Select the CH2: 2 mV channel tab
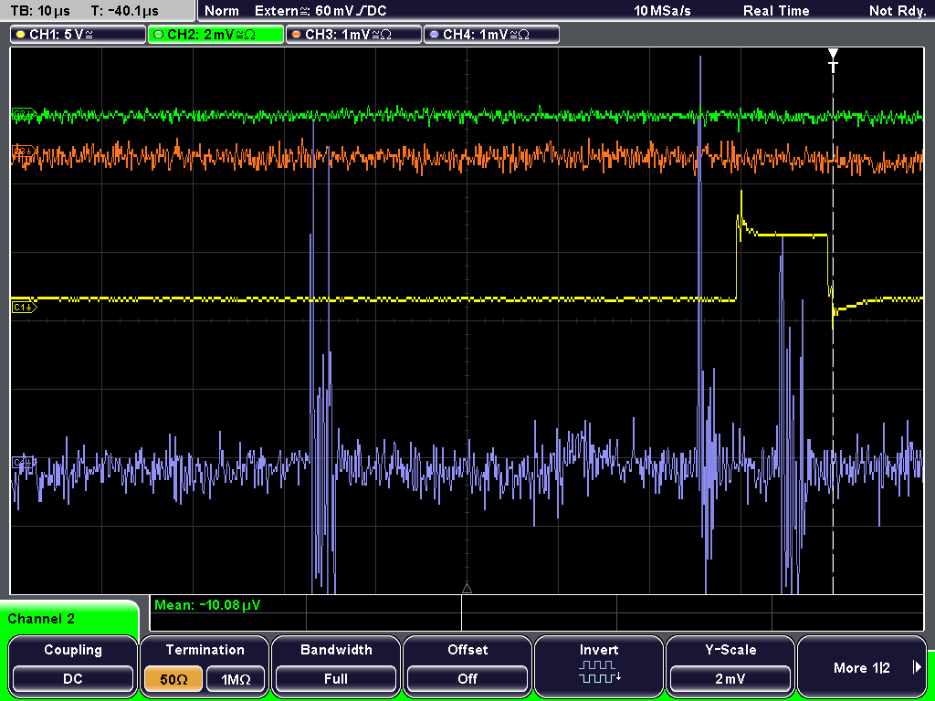The width and height of the screenshot is (935, 701). [215, 34]
